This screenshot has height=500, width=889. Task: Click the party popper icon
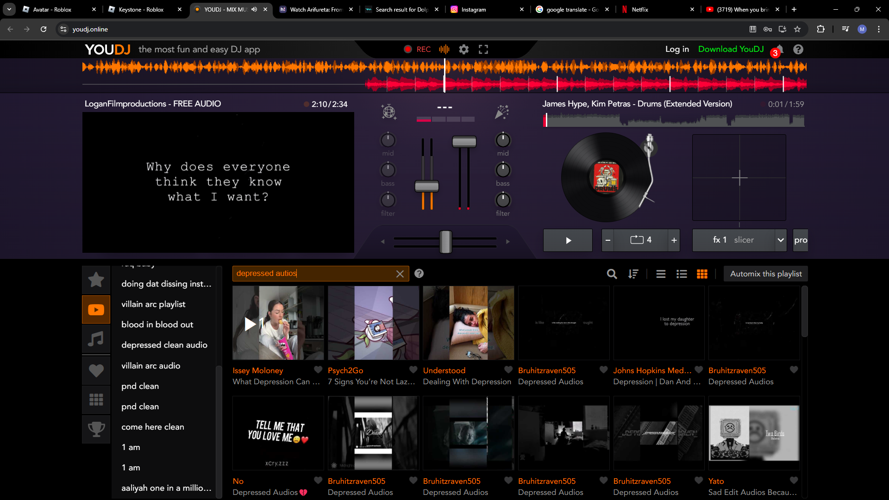coord(502,112)
